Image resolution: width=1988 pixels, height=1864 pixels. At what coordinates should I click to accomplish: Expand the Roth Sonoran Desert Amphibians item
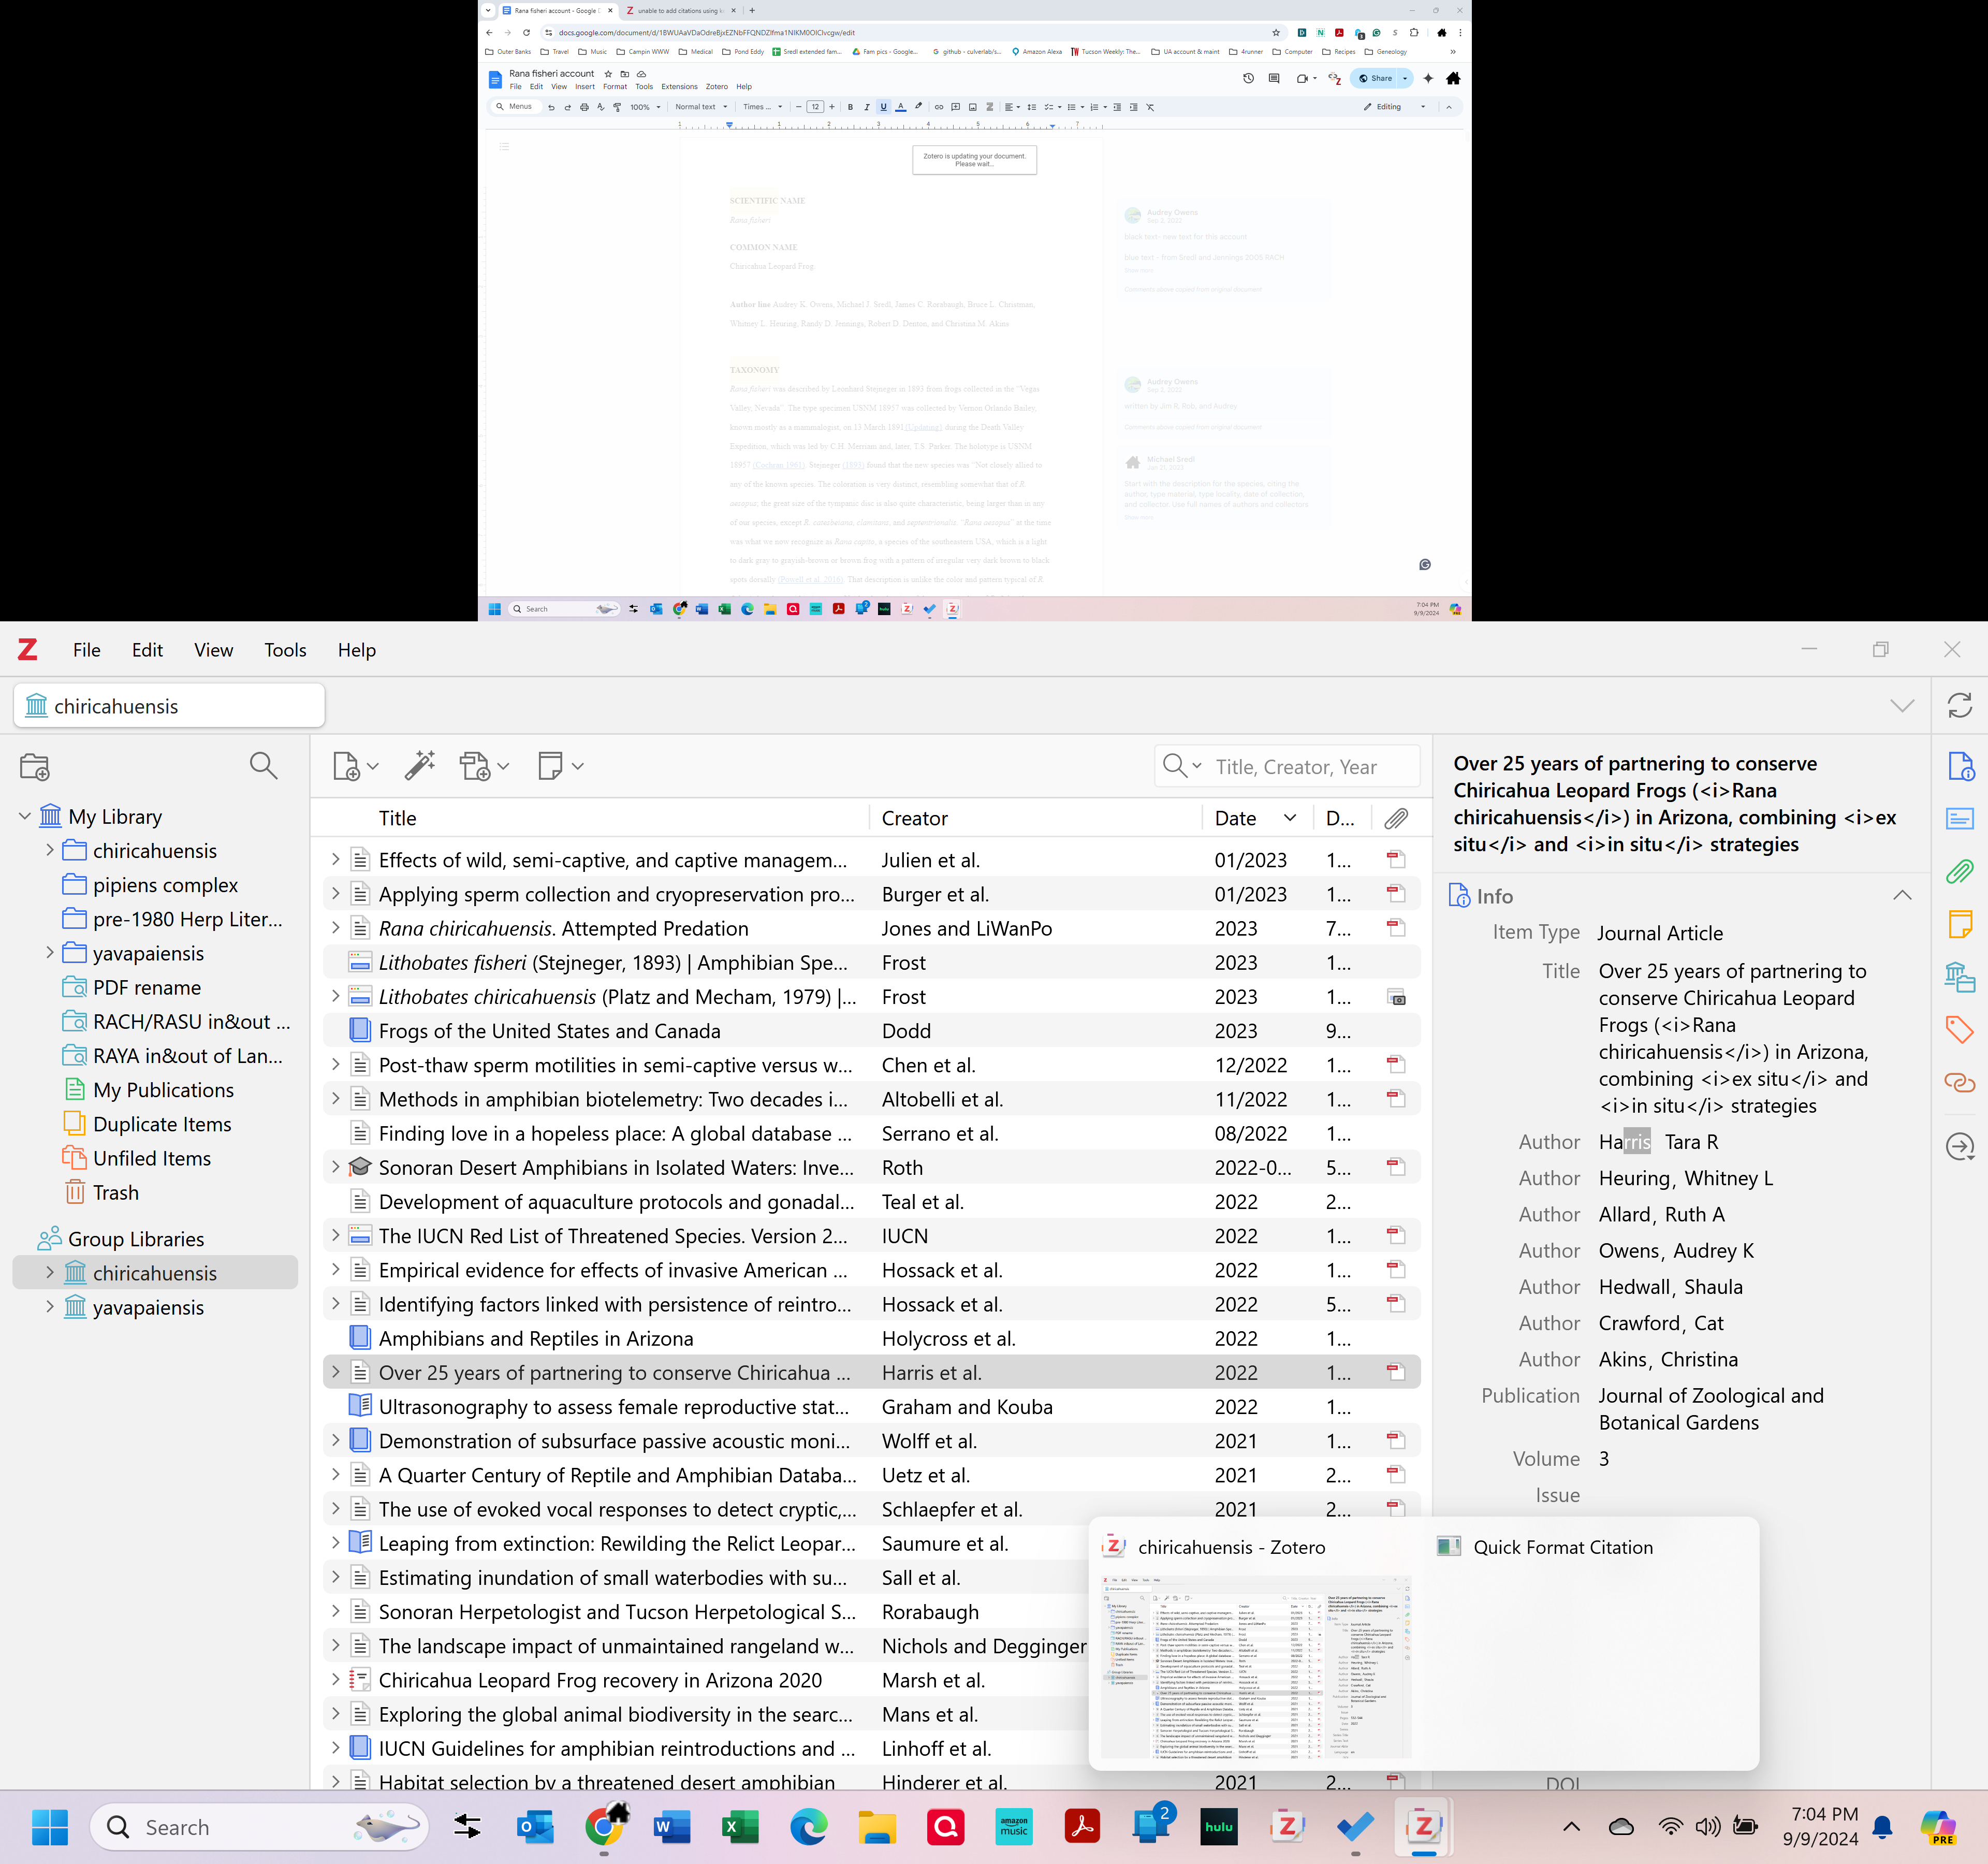[336, 1167]
